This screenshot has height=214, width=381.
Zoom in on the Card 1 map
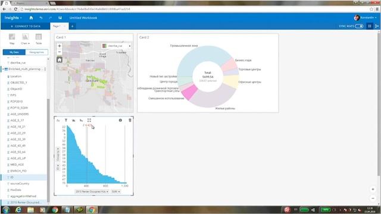click(60, 46)
